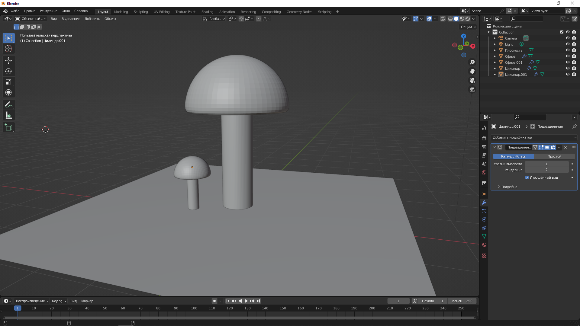Toggle camera view icon
580x326 pixels.
[x=472, y=80]
